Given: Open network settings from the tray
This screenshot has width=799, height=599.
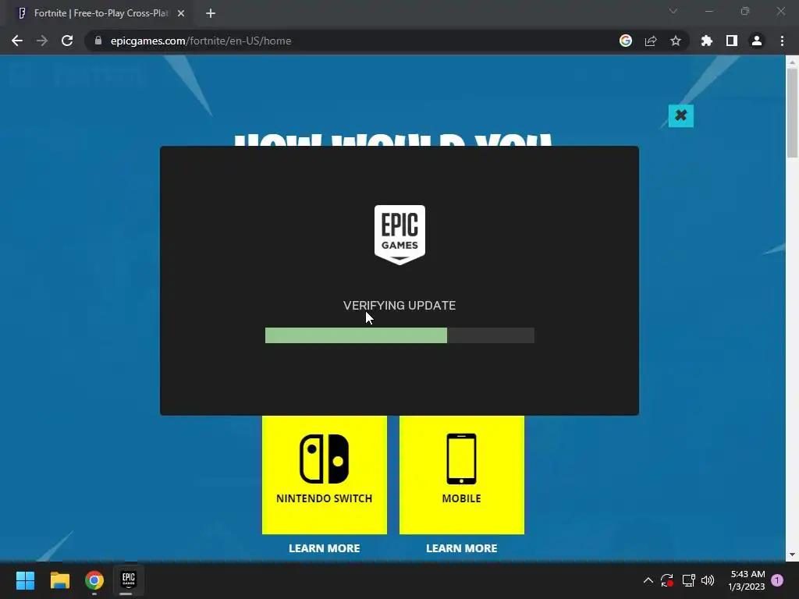Looking at the screenshot, I should point(688,580).
